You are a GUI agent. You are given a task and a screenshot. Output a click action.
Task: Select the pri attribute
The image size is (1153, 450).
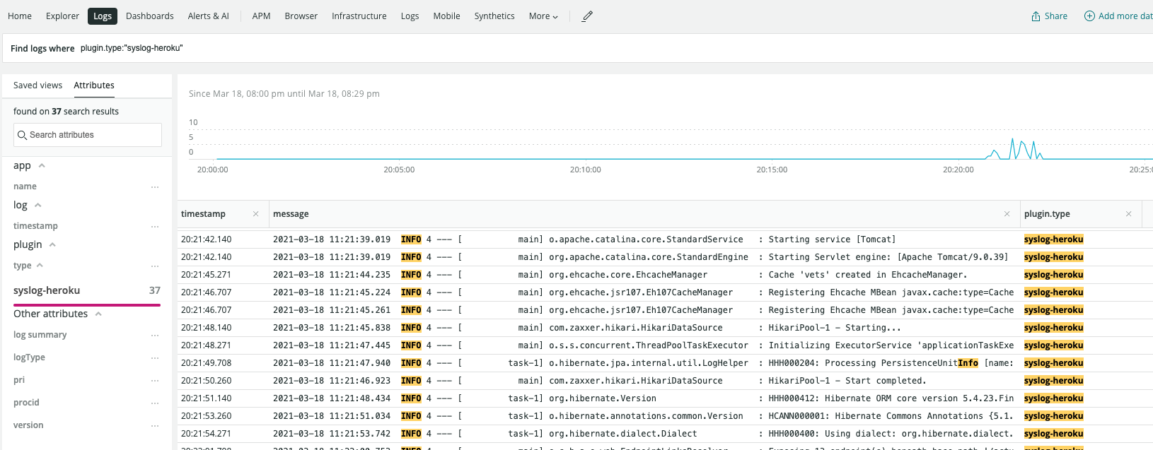click(x=19, y=380)
